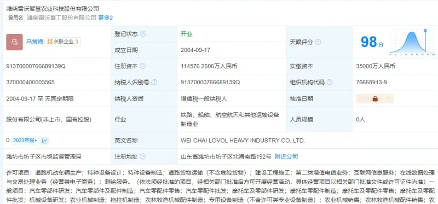Click the 纳税人资质 label
This screenshot has width=438, height=204.
pyautogui.click(x=129, y=99)
